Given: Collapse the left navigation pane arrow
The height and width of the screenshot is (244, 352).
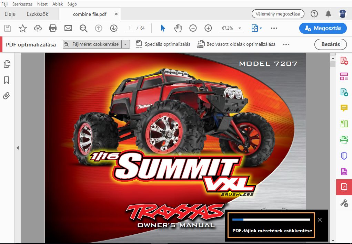Looking at the screenshot, I should tap(18, 148).
